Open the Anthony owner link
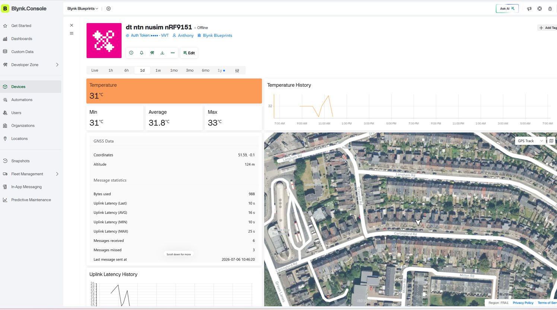The width and height of the screenshot is (557, 310). (x=183, y=35)
